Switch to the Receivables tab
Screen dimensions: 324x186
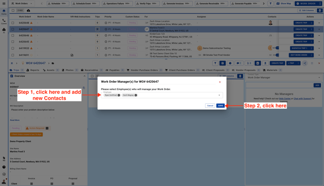[92, 70]
